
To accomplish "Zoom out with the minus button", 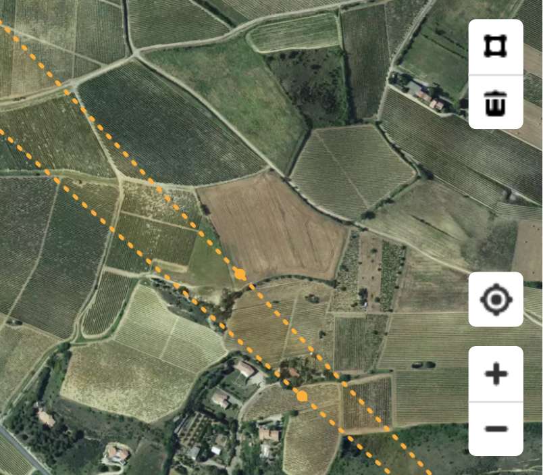I will 496,429.
